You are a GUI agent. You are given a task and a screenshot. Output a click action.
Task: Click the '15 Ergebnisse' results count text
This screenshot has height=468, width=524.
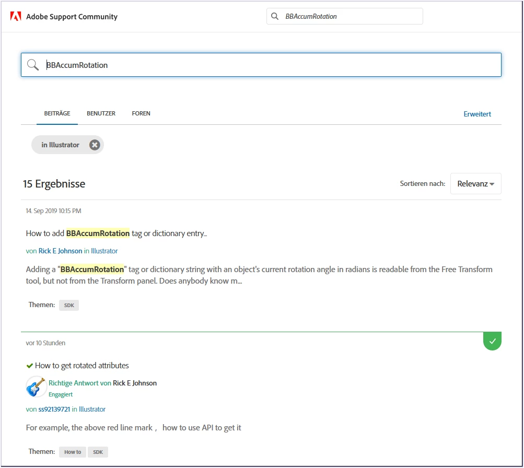54,184
